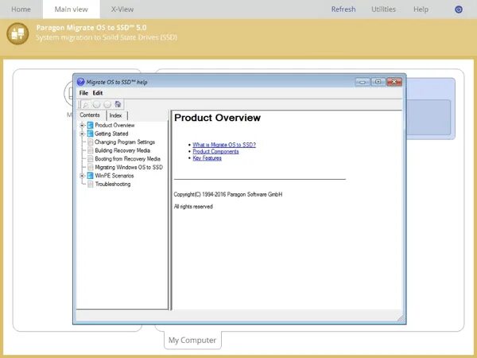Viewport: 477px width, 358px height.
Task: Click the blue power icon in main window
Action: coord(459,10)
